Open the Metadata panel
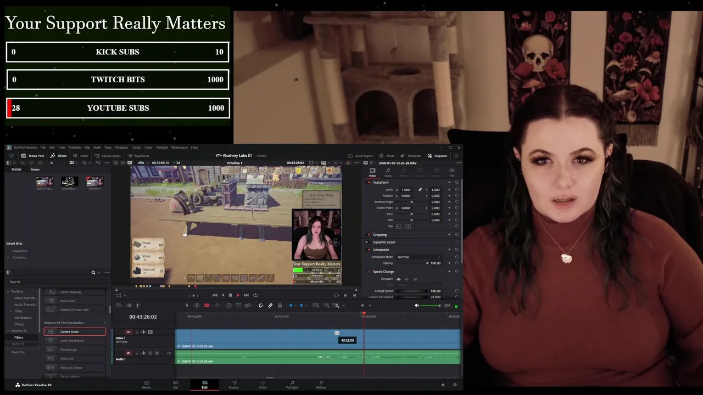Image resolution: width=703 pixels, height=395 pixels. (411, 156)
